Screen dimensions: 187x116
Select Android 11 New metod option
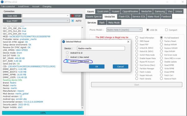67,57
